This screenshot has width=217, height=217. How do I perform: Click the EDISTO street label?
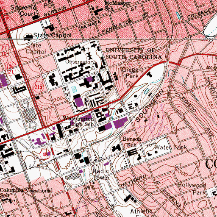pos(189,105)
